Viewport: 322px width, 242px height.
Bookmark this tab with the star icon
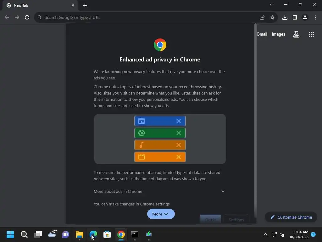[272, 18]
